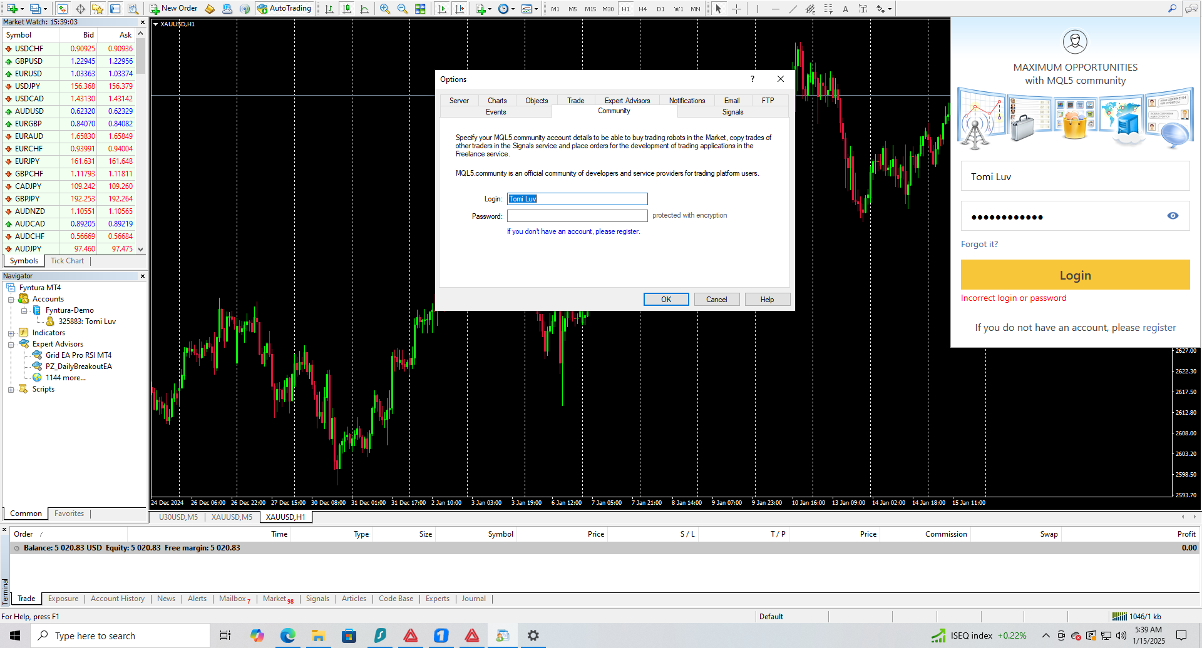The width and height of the screenshot is (1202, 648).
Task: Toggle chart shift icon
Action: pos(460,9)
